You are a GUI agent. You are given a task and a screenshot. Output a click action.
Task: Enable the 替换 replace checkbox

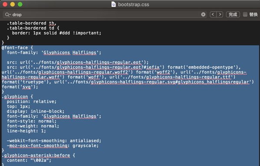click(x=245, y=14)
